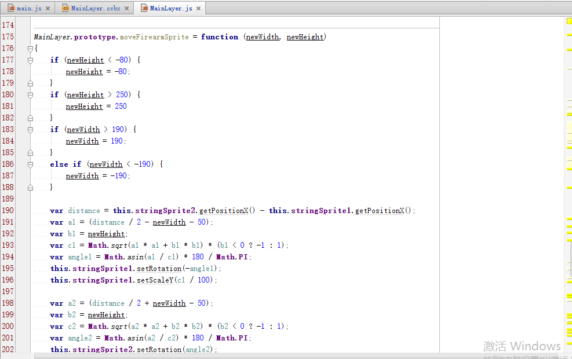
Task: Click the 'function' keyword on line 175
Action: coord(219,37)
